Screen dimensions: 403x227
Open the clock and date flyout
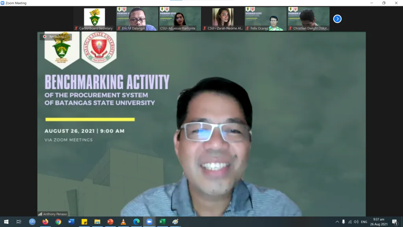[x=379, y=221]
